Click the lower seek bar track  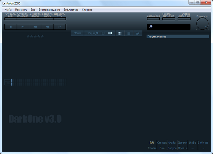39,84
